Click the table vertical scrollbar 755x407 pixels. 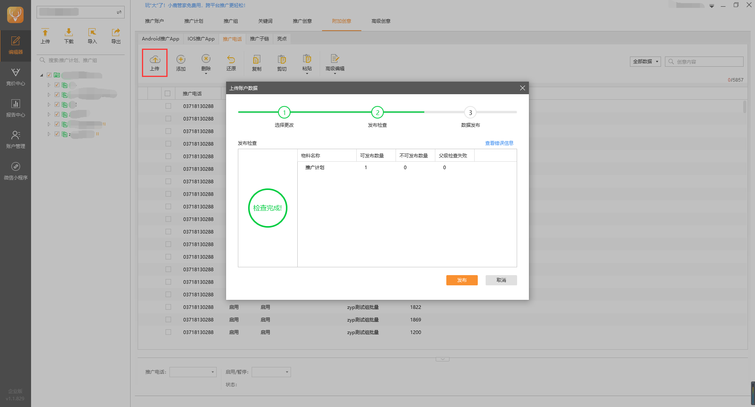coord(744,107)
